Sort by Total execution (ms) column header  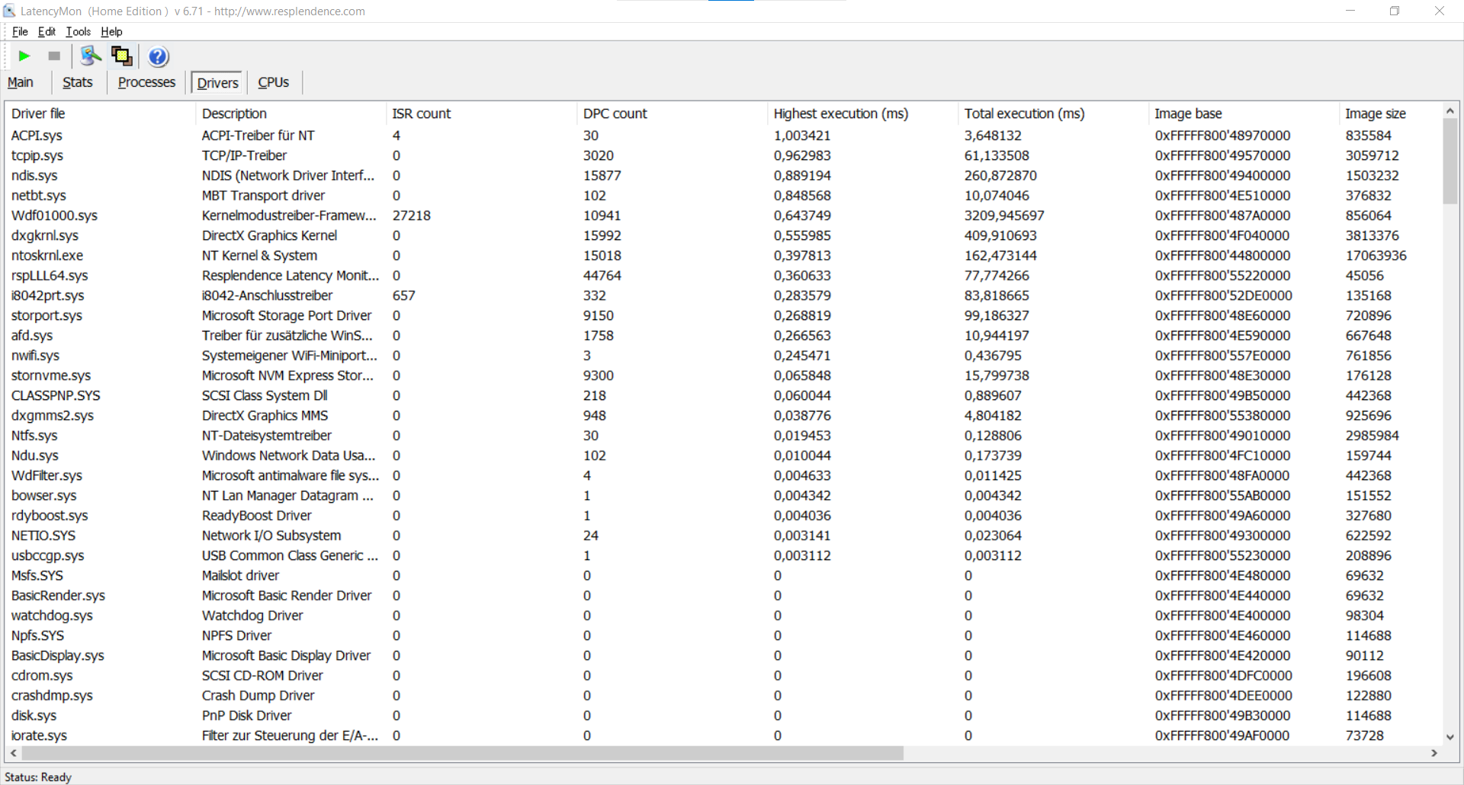(x=1053, y=114)
